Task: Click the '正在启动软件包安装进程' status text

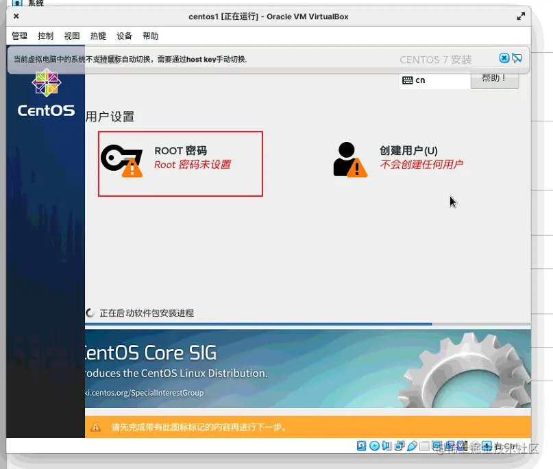Action: (147, 313)
